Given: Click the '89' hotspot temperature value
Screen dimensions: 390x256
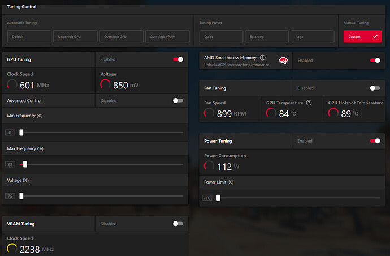Looking at the screenshot, I should 346,114.
